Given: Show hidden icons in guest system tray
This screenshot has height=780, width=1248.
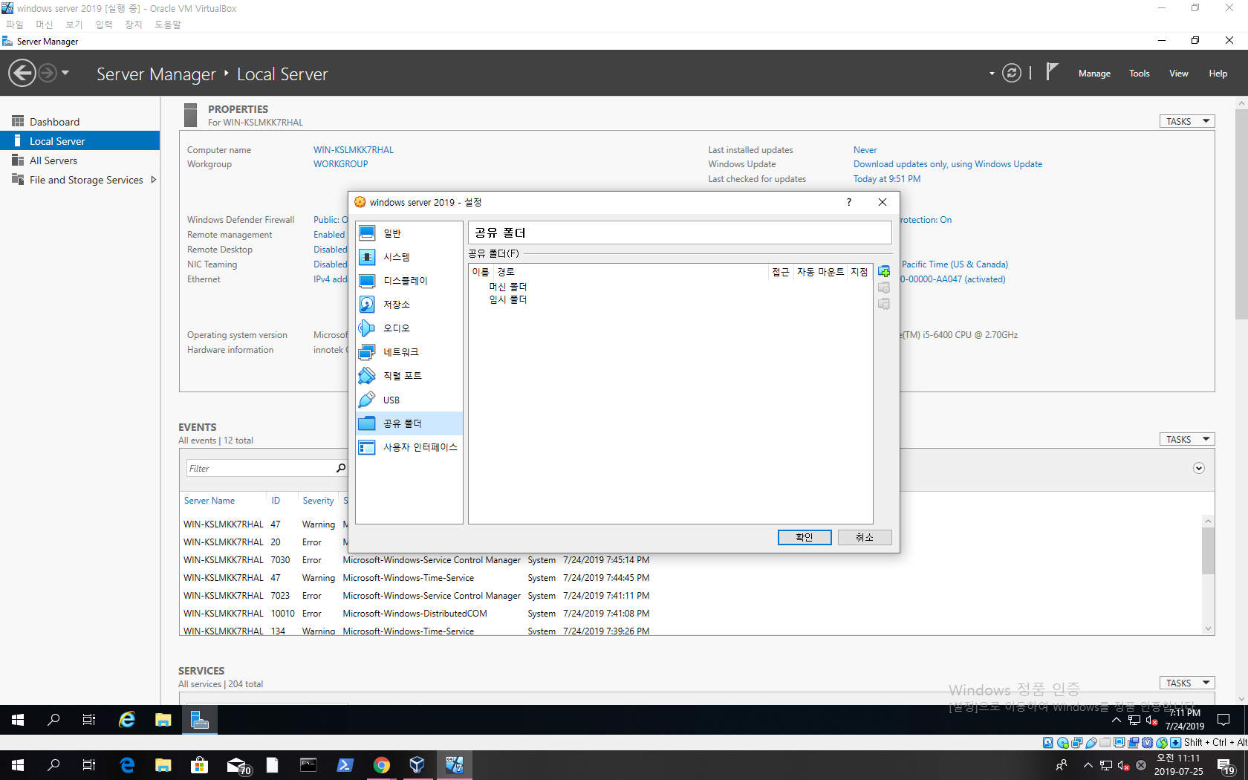Looking at the screenshot, I should coord(1116,720).
